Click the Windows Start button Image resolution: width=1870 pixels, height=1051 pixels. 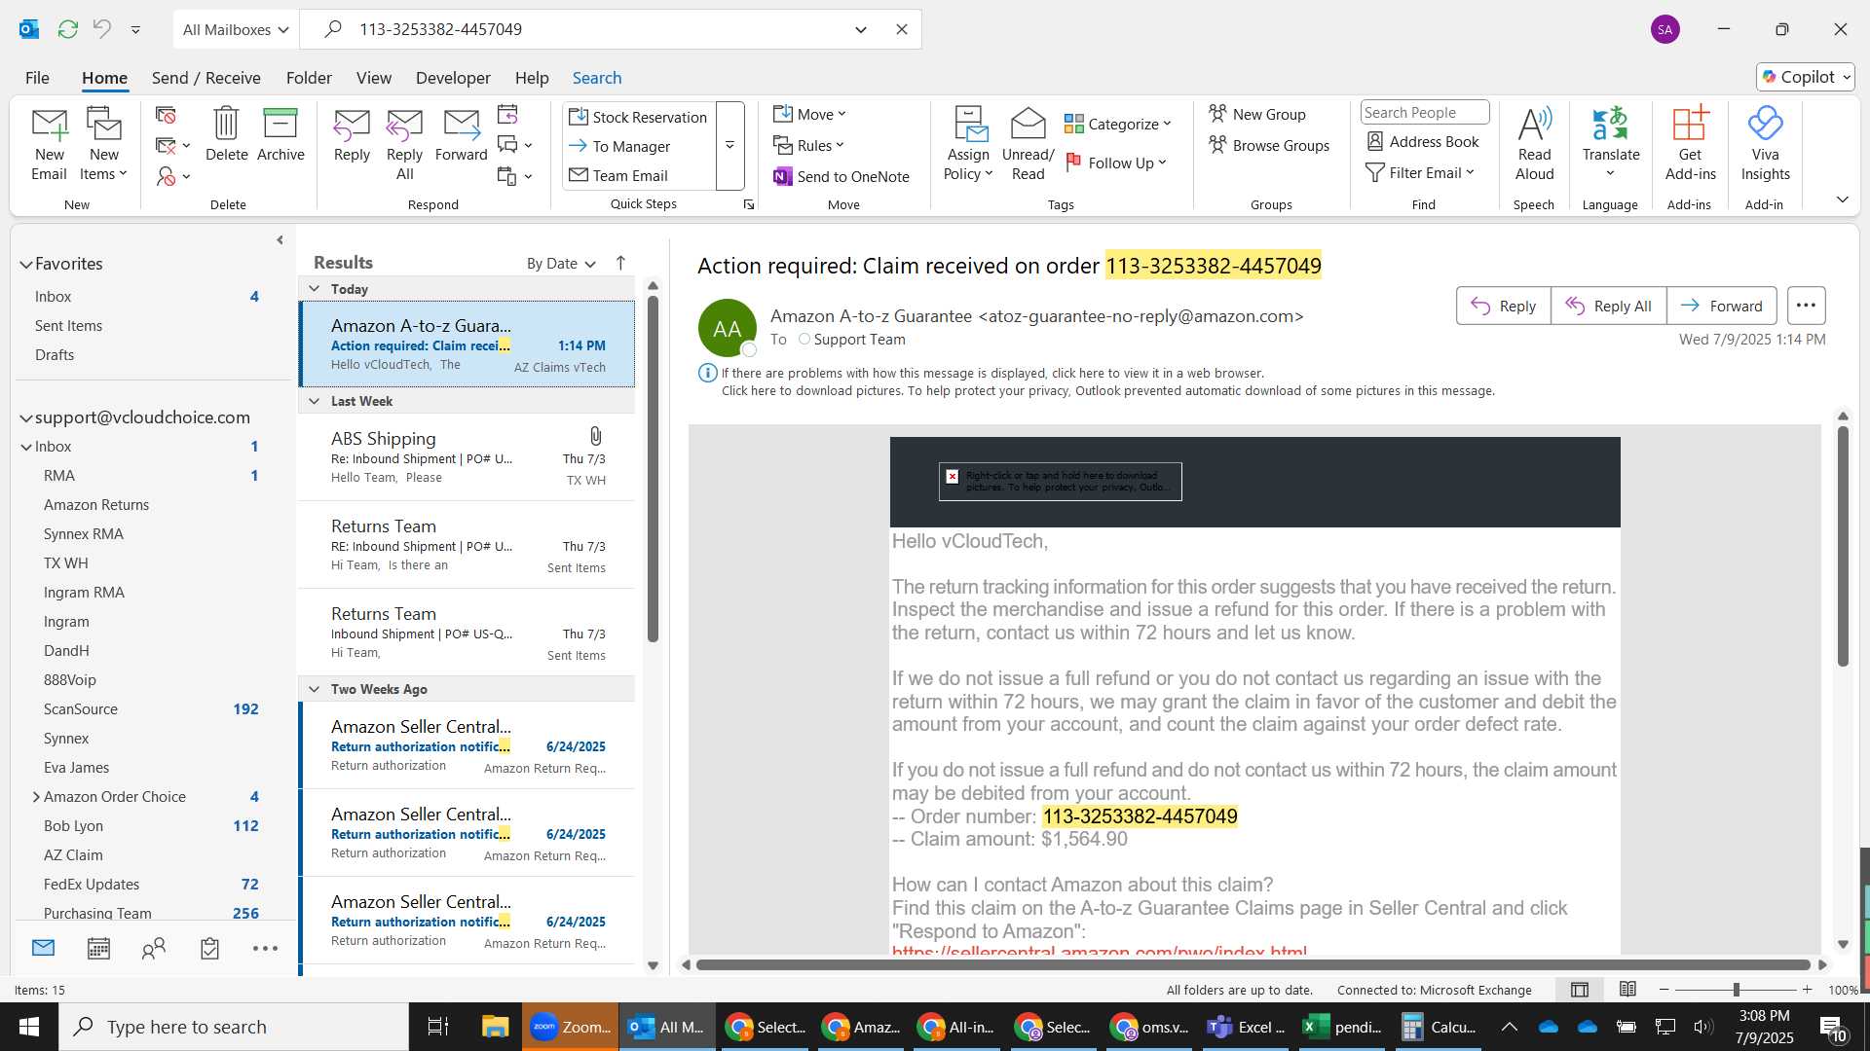pos(28,1027)
